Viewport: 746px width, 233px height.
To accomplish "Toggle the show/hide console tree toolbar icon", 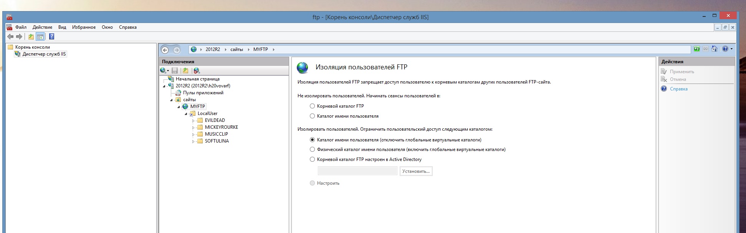I will coord(40,37).
